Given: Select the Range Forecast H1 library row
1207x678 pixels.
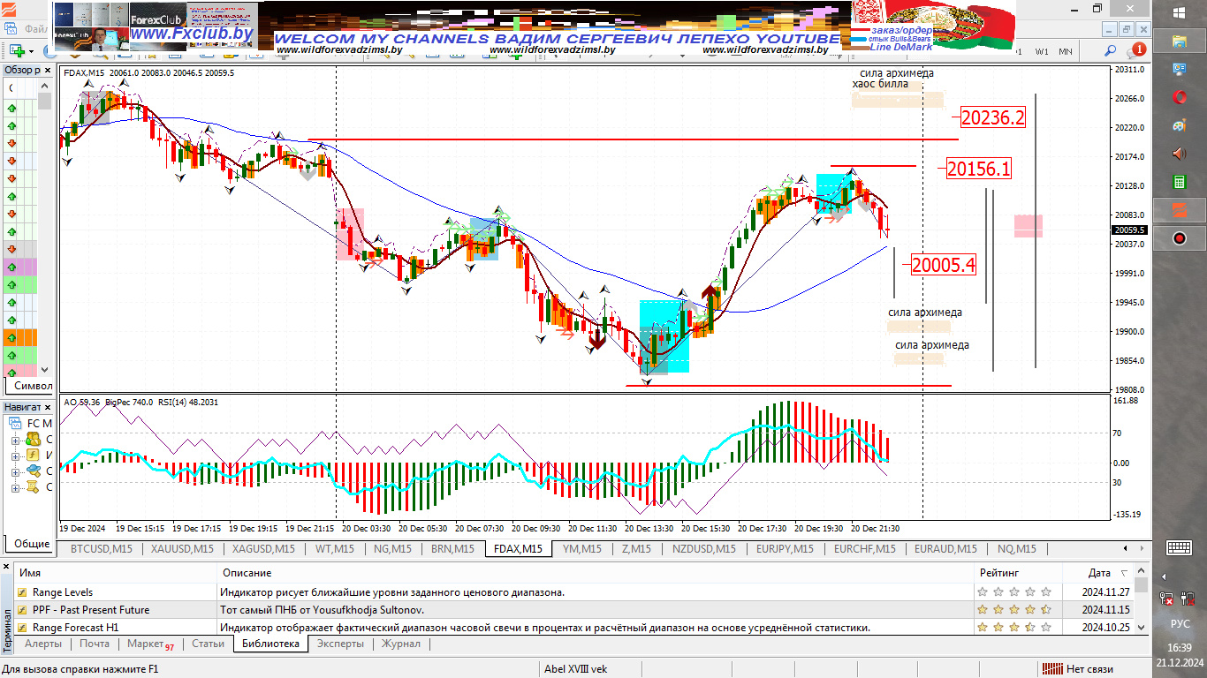Looking at the screenshot, I should tap(574, 628).
